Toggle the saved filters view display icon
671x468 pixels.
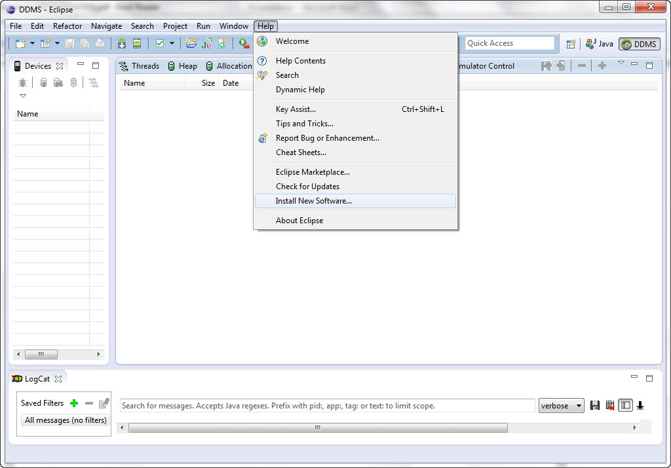point(625,405)
